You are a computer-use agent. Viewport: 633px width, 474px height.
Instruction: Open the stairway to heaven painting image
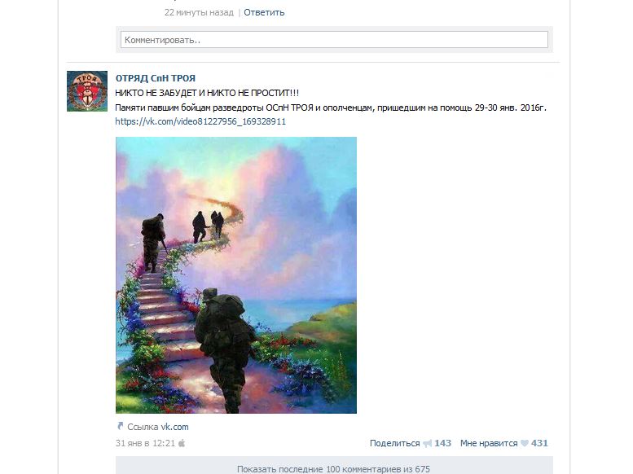(x=236, y=275)
